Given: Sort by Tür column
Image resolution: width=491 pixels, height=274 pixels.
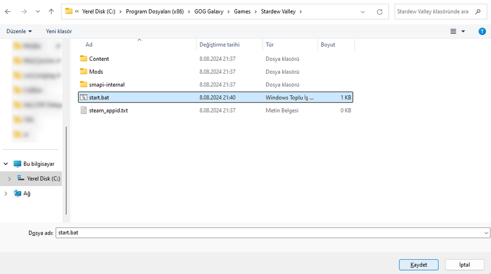Looking at the screenshot, I should tap(269, 45).
